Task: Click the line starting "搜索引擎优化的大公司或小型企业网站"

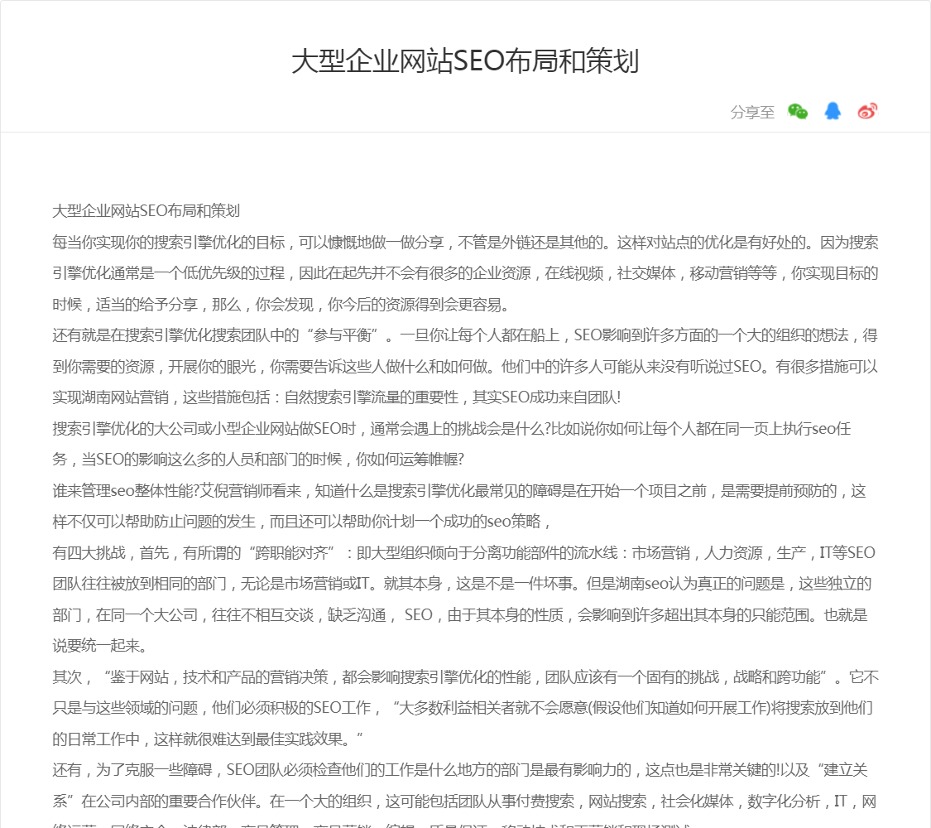Action: (x=452, y=429)
